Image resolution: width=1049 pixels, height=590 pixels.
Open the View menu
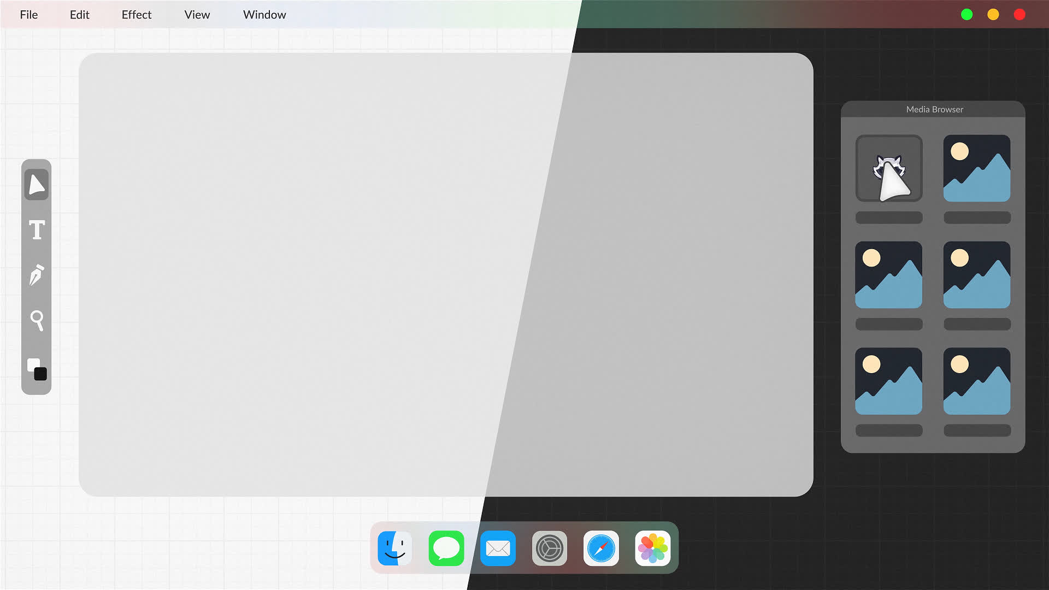coord(197,15)
